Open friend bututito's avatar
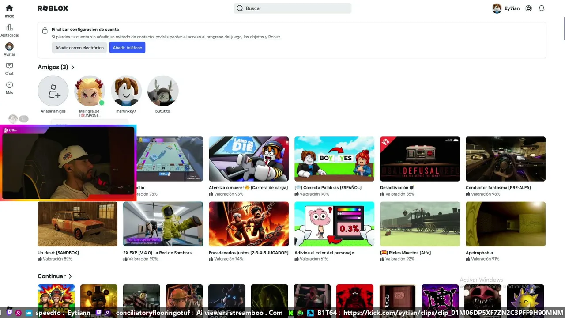Image resolution: width=565 pixels, height=318 pixels. click(x=163, y=91)
